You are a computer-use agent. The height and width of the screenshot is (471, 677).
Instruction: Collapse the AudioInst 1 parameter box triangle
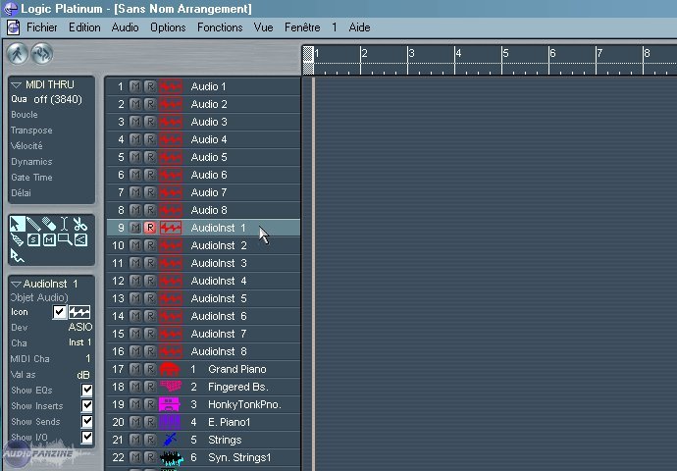pos(16,284)
